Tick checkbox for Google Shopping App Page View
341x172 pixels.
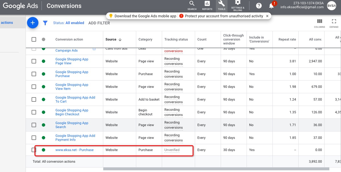[34, 61]
